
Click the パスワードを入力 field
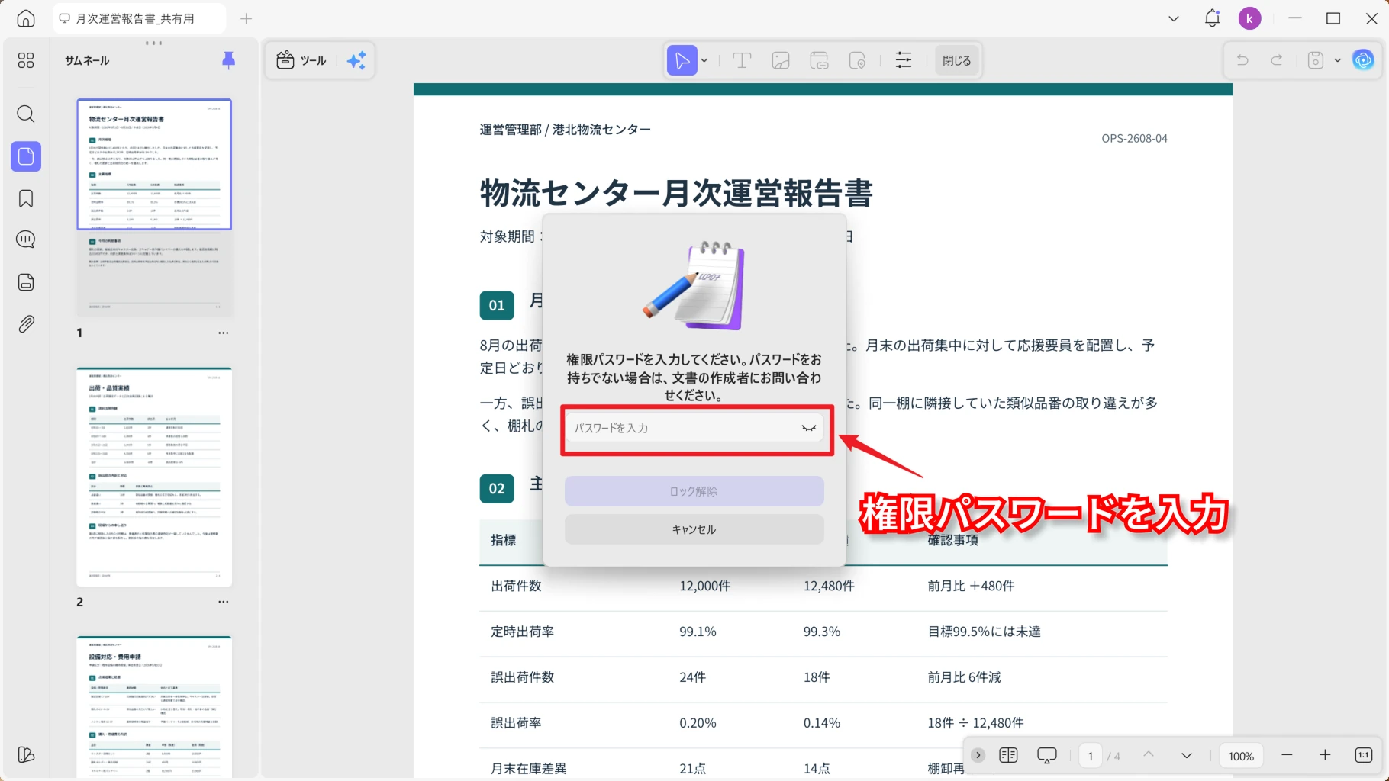pyautogui.click(x=694, y=428)
